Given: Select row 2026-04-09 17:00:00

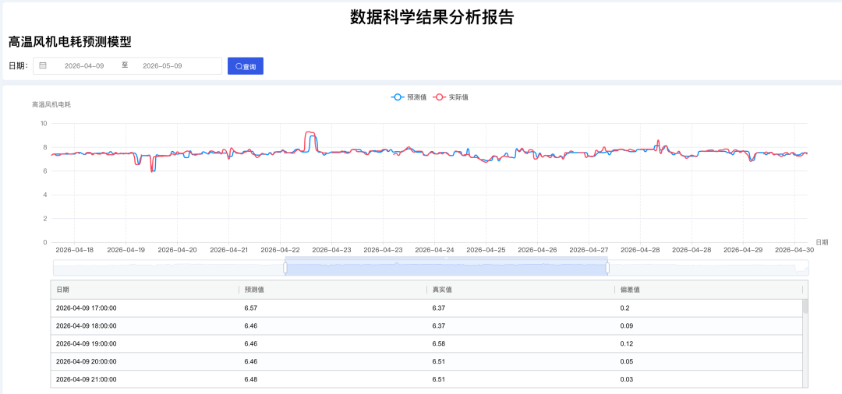Looking at the screenshot, I should tap(427, 308).
